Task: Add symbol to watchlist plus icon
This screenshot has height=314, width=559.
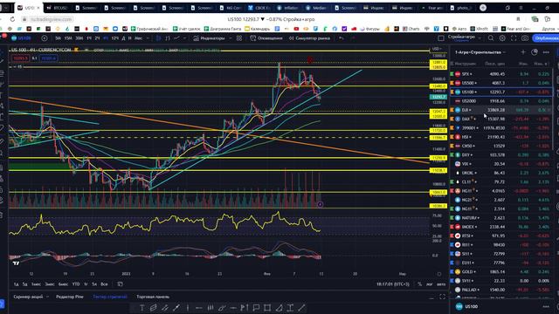Action: coord(523,52)
